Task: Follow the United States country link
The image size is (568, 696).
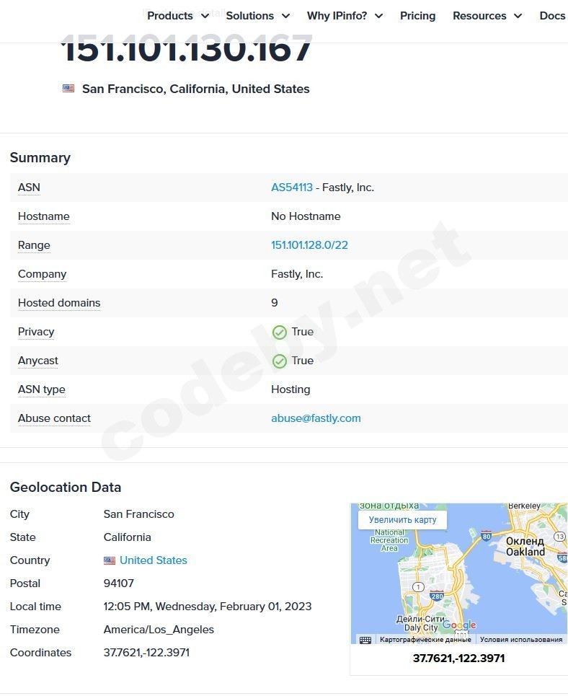Action: tap(154, 560)
